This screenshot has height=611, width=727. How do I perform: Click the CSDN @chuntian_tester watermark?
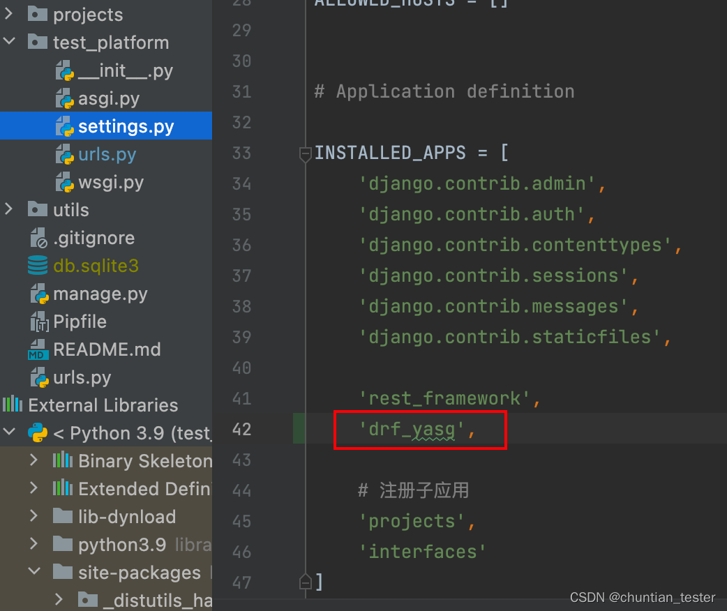[x=642, y=597]
